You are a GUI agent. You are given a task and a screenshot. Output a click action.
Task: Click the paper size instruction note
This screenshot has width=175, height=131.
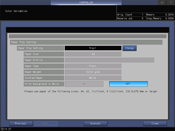point(91,91)
